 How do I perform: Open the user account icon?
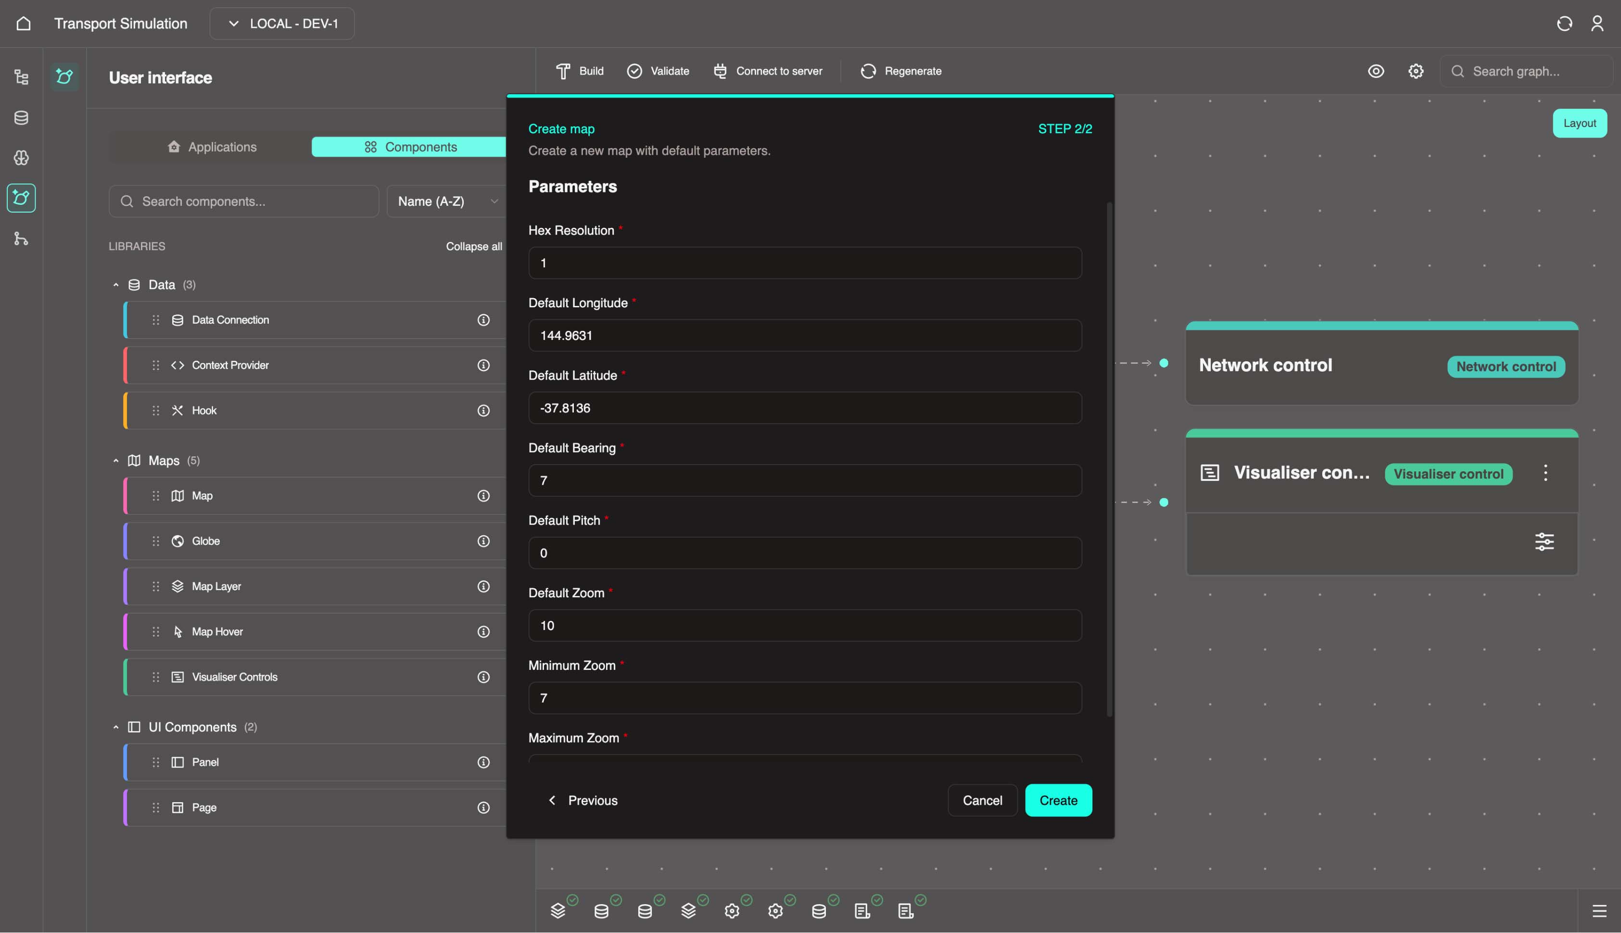click(x=1597, y=24)
